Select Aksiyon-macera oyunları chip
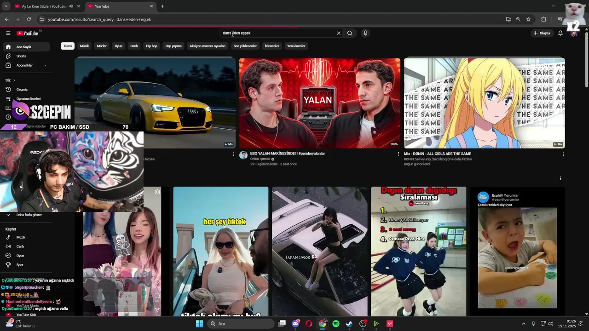Screen dimensions: 589x331 point(208,46)
